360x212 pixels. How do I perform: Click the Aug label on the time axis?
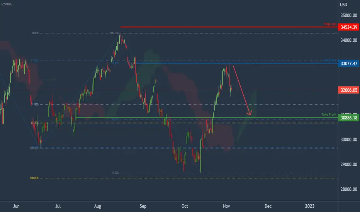pyautogui.click(x=98, y=206)
